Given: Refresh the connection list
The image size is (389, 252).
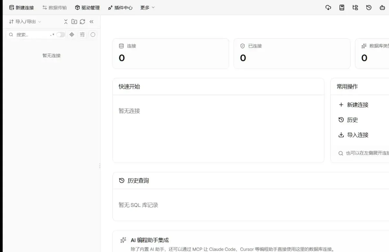Looking at the screenshot, I should 82,21.
